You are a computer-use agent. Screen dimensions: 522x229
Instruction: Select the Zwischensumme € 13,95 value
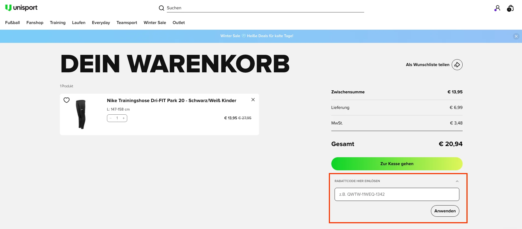coord(455,92)
